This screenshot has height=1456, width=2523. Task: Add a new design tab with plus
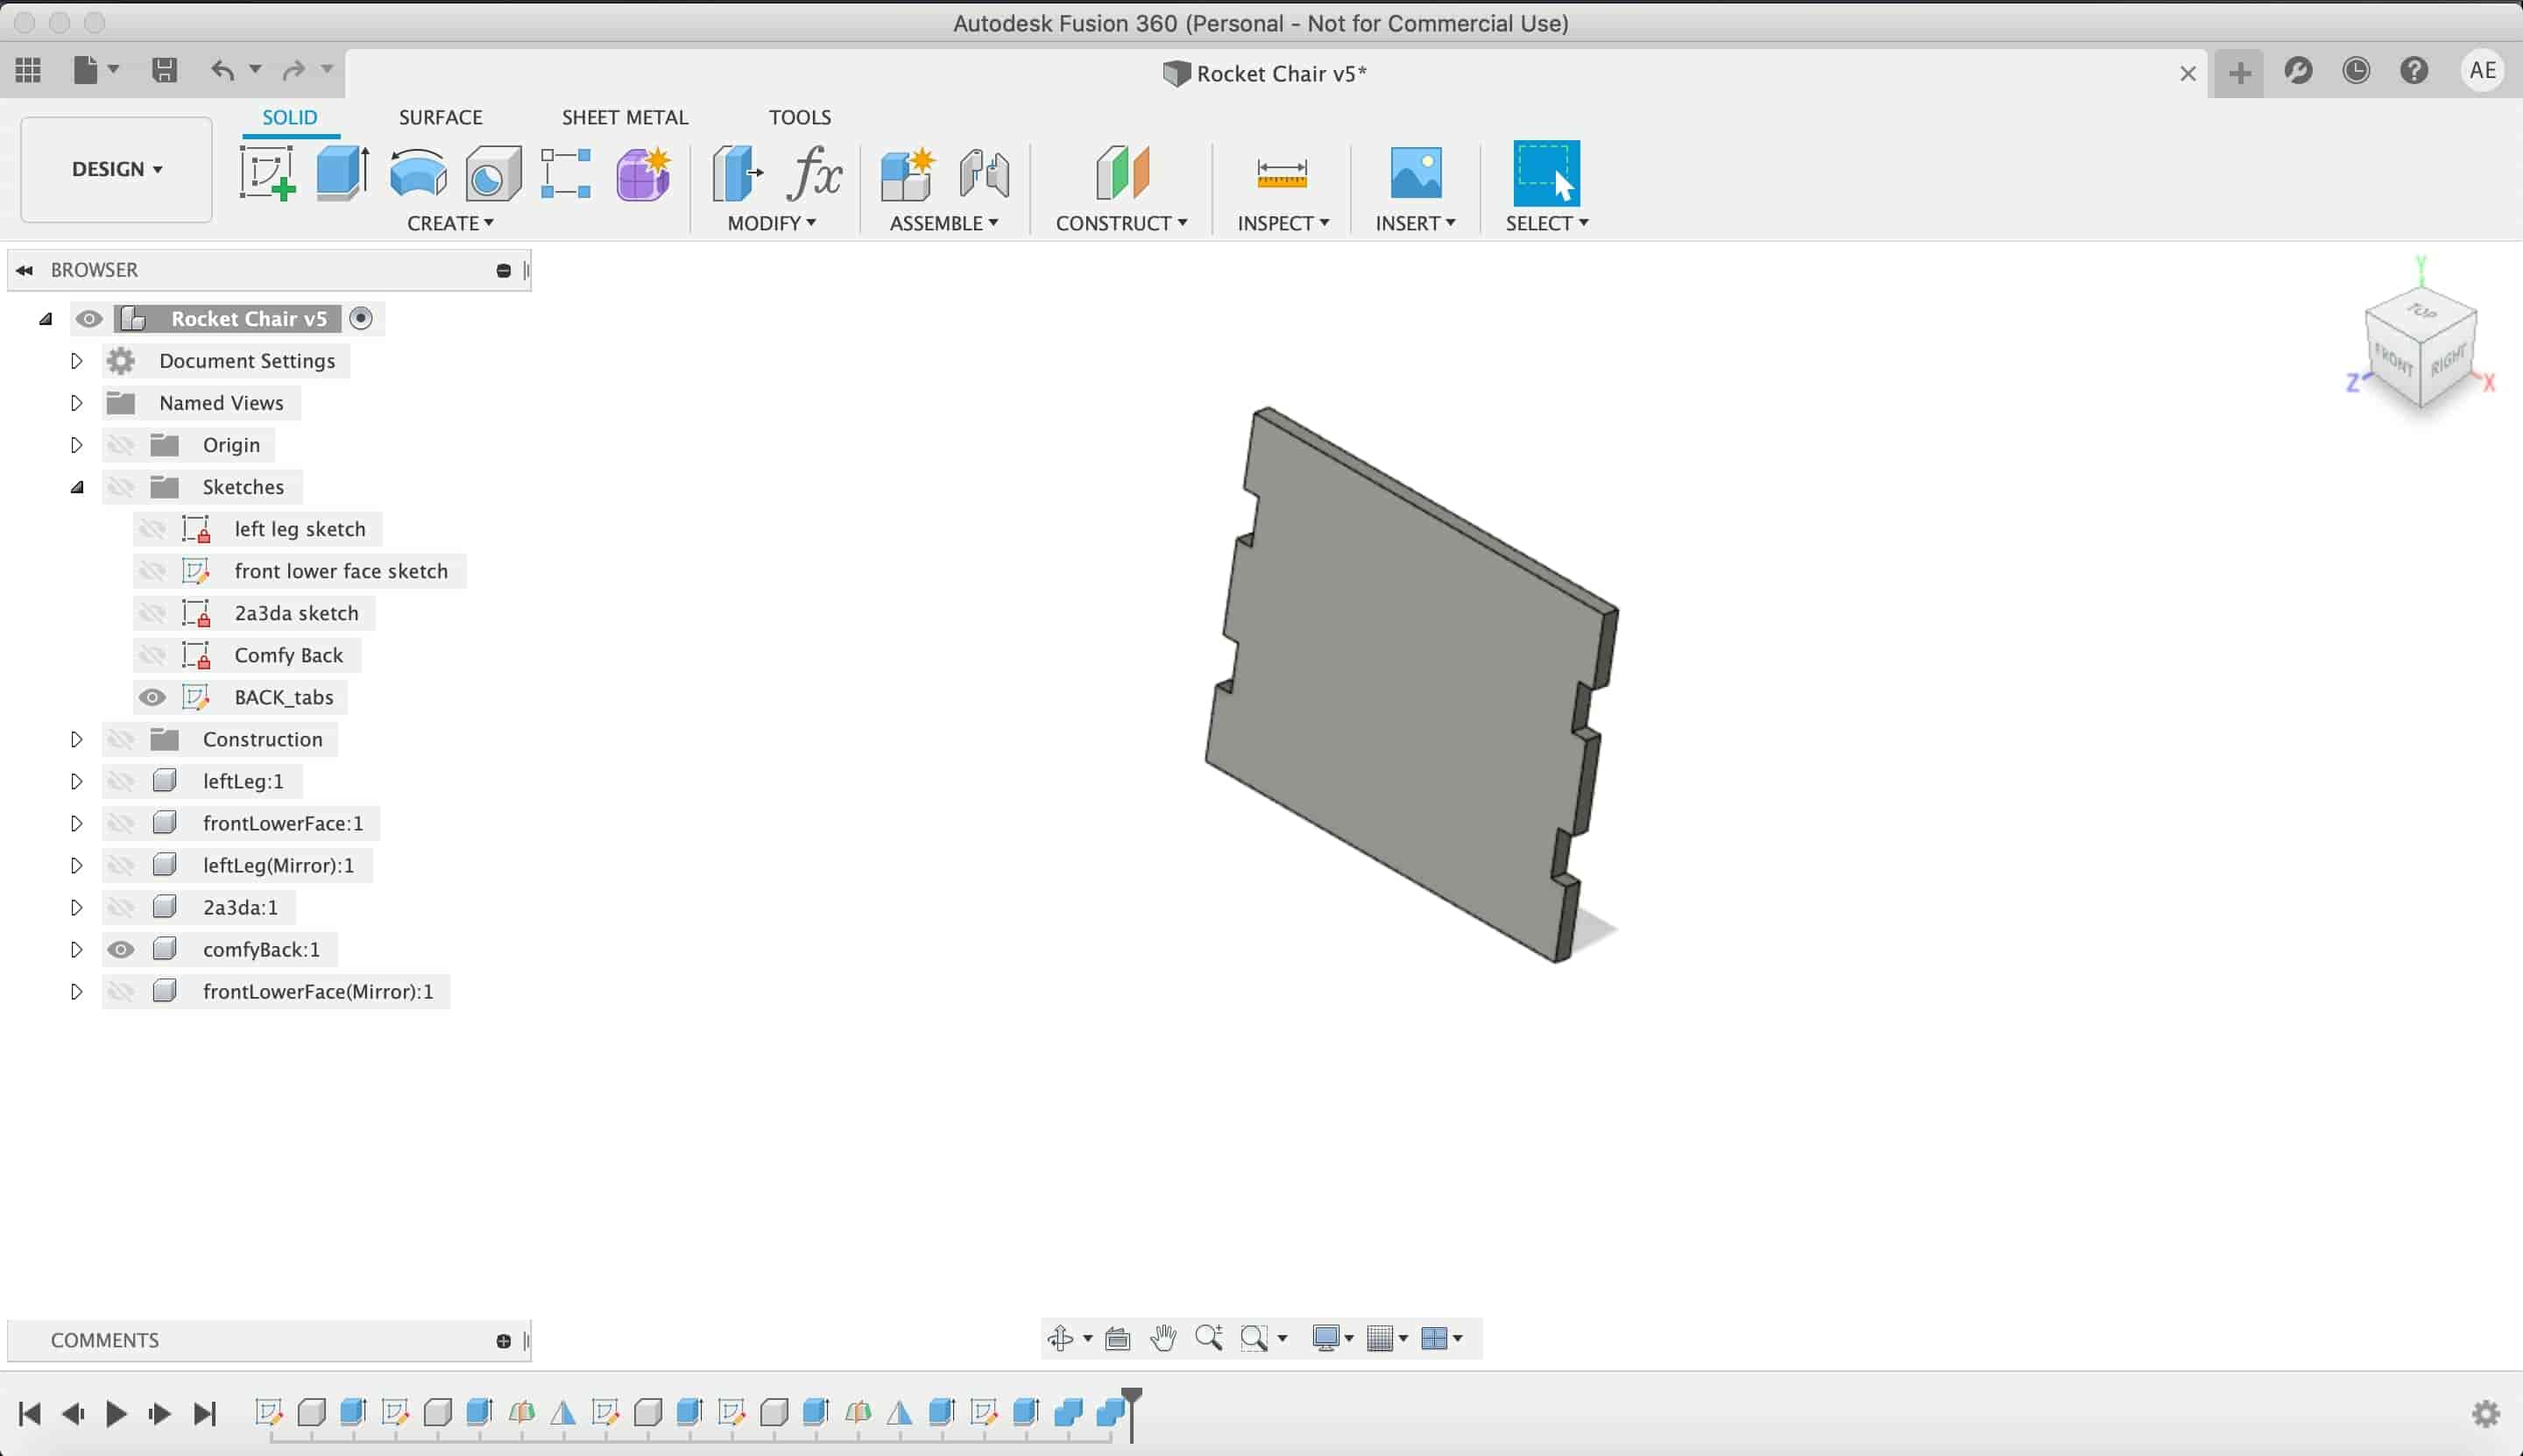(2240, 72)
